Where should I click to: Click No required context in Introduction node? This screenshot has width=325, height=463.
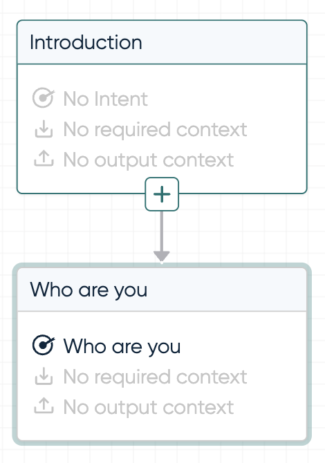click(155, 130)
